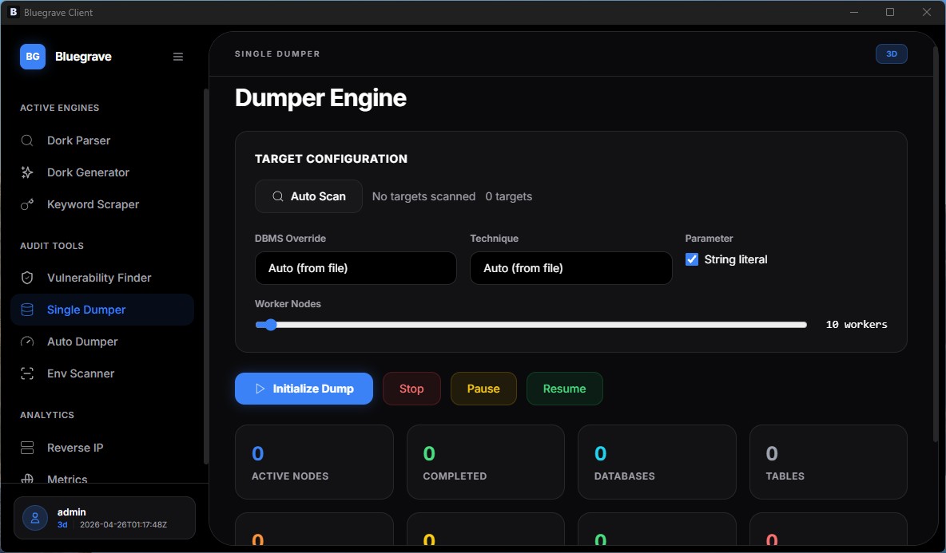Toggle the String literal parameter checkbox
The height and width of the screenshot is (553, 946).
tap(691, 259)
